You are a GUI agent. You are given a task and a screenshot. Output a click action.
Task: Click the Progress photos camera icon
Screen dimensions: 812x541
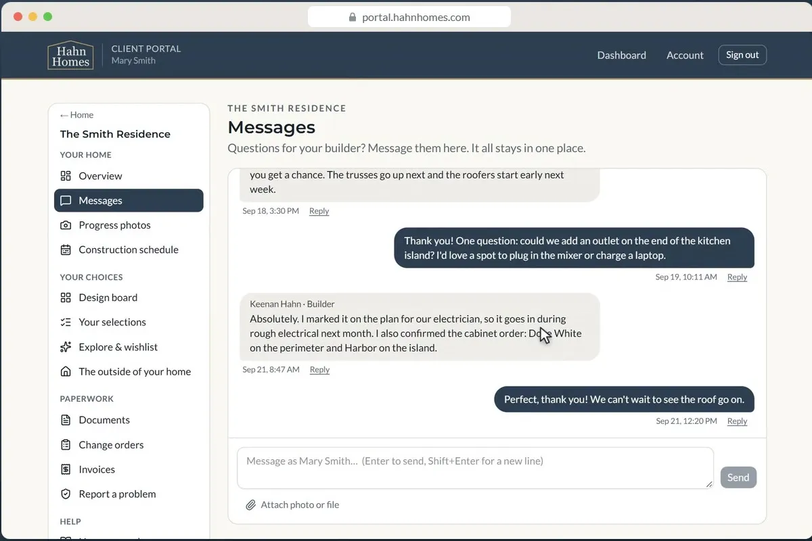[66, 225]
